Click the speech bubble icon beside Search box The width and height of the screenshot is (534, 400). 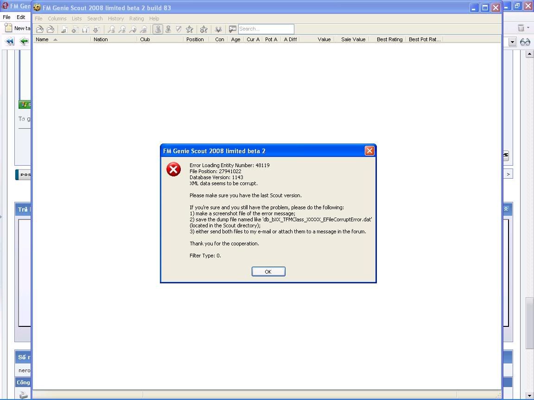coord(233,29)
